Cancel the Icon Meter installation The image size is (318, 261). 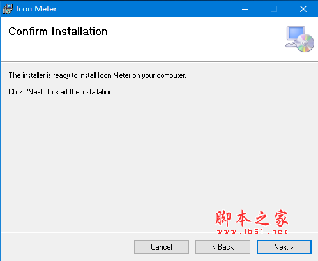point(162,247)
